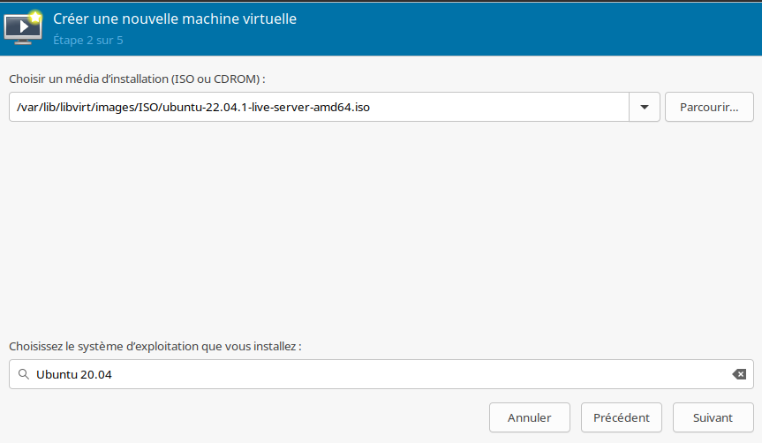This screenshot has height=443, width=762.
Task: Go back with the Précédent button
Action: (x=621, y=417)
